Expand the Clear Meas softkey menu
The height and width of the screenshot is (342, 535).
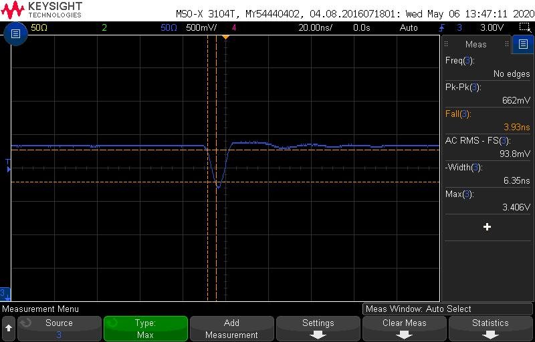[x=405, y=329]
